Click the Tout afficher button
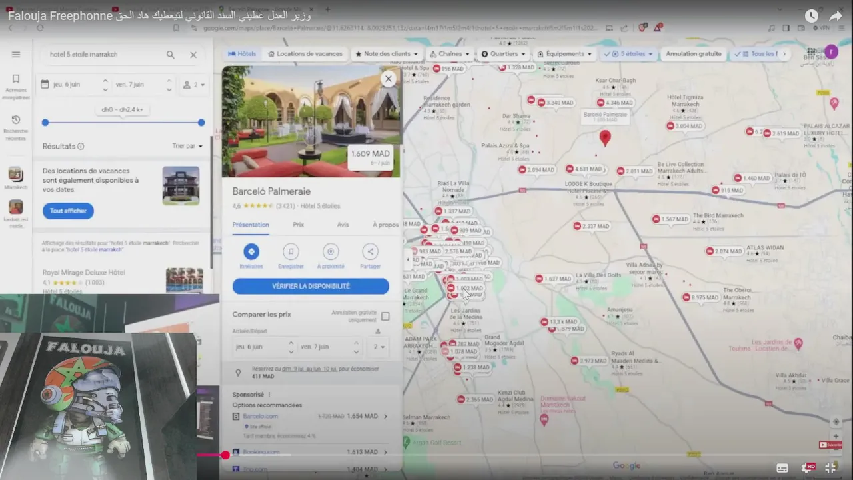The image size is (853, 480). click(x=68, y=211)
